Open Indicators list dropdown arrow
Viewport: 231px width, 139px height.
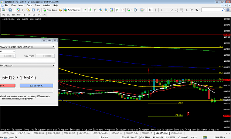click(131, 10)
